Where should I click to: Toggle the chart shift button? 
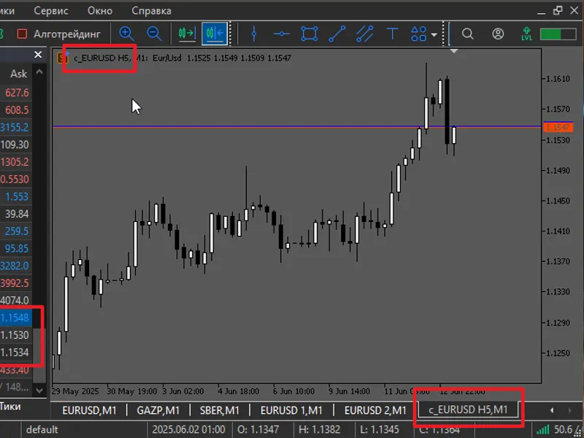[215, 34]
